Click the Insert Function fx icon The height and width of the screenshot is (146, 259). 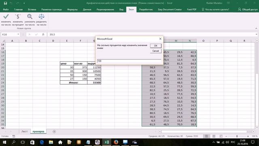click(43, 34)
